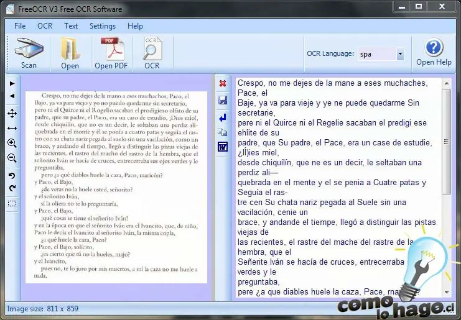Click the blue remove line breaks arrow
The height and width of the screenshot is (320, 461).
[223, 117]
